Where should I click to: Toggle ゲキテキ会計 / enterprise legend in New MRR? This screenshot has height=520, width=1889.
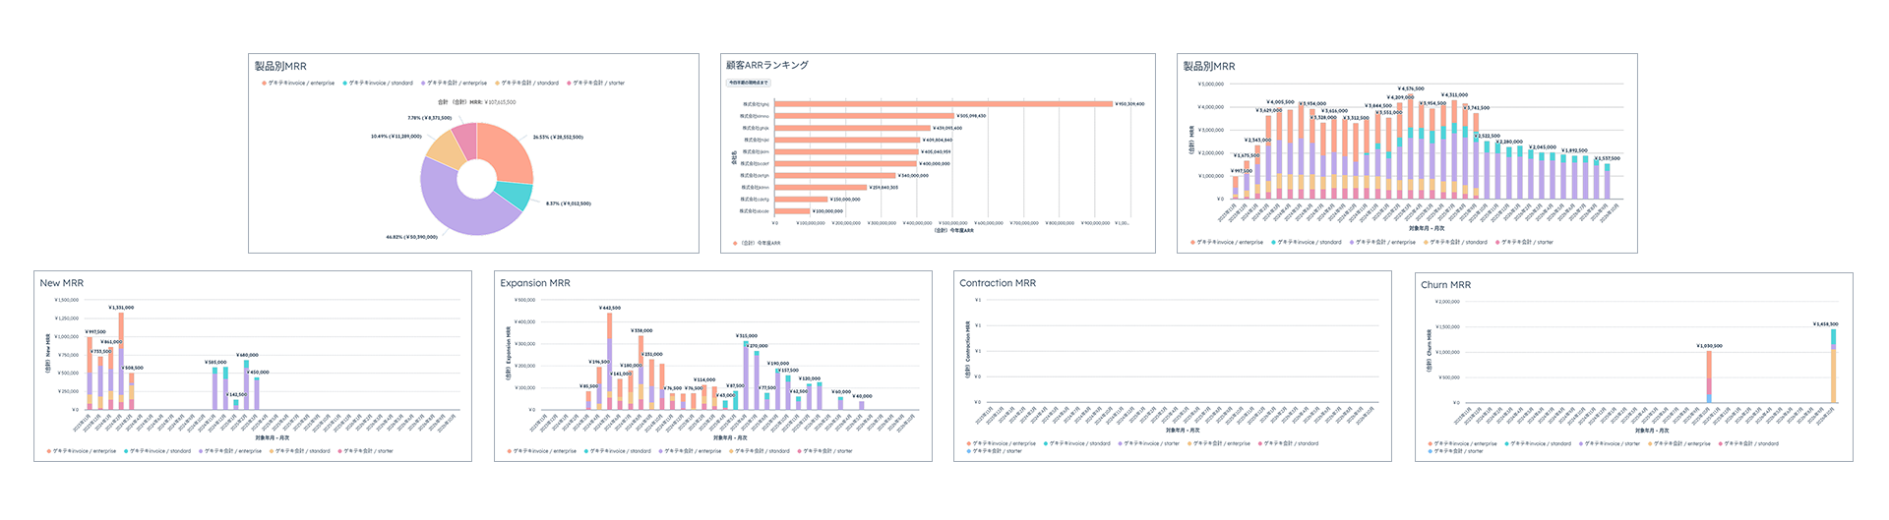pyautogui.click(x=231, y=451)
